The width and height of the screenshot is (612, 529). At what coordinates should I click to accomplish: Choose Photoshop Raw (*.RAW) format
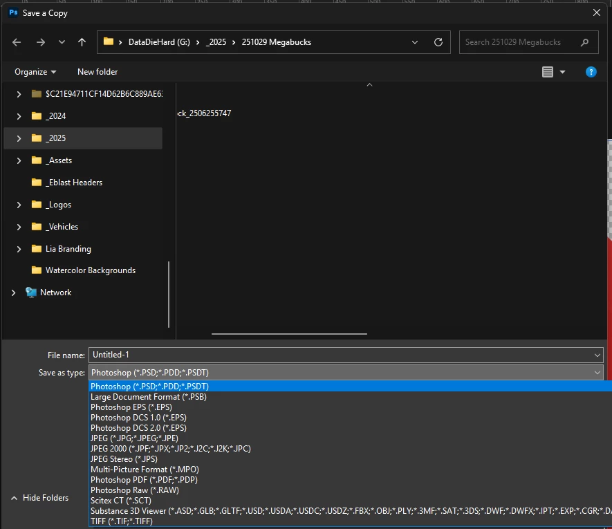pos(350,490)
